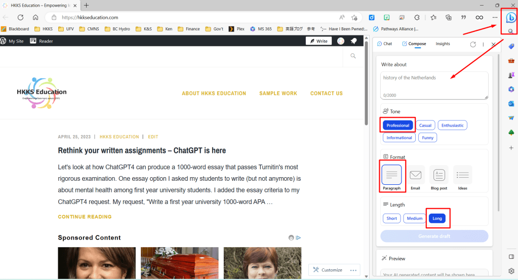The image size is (518, 280).
Task: Switch to the Insights tab
Action: click(x=443, y=44)
